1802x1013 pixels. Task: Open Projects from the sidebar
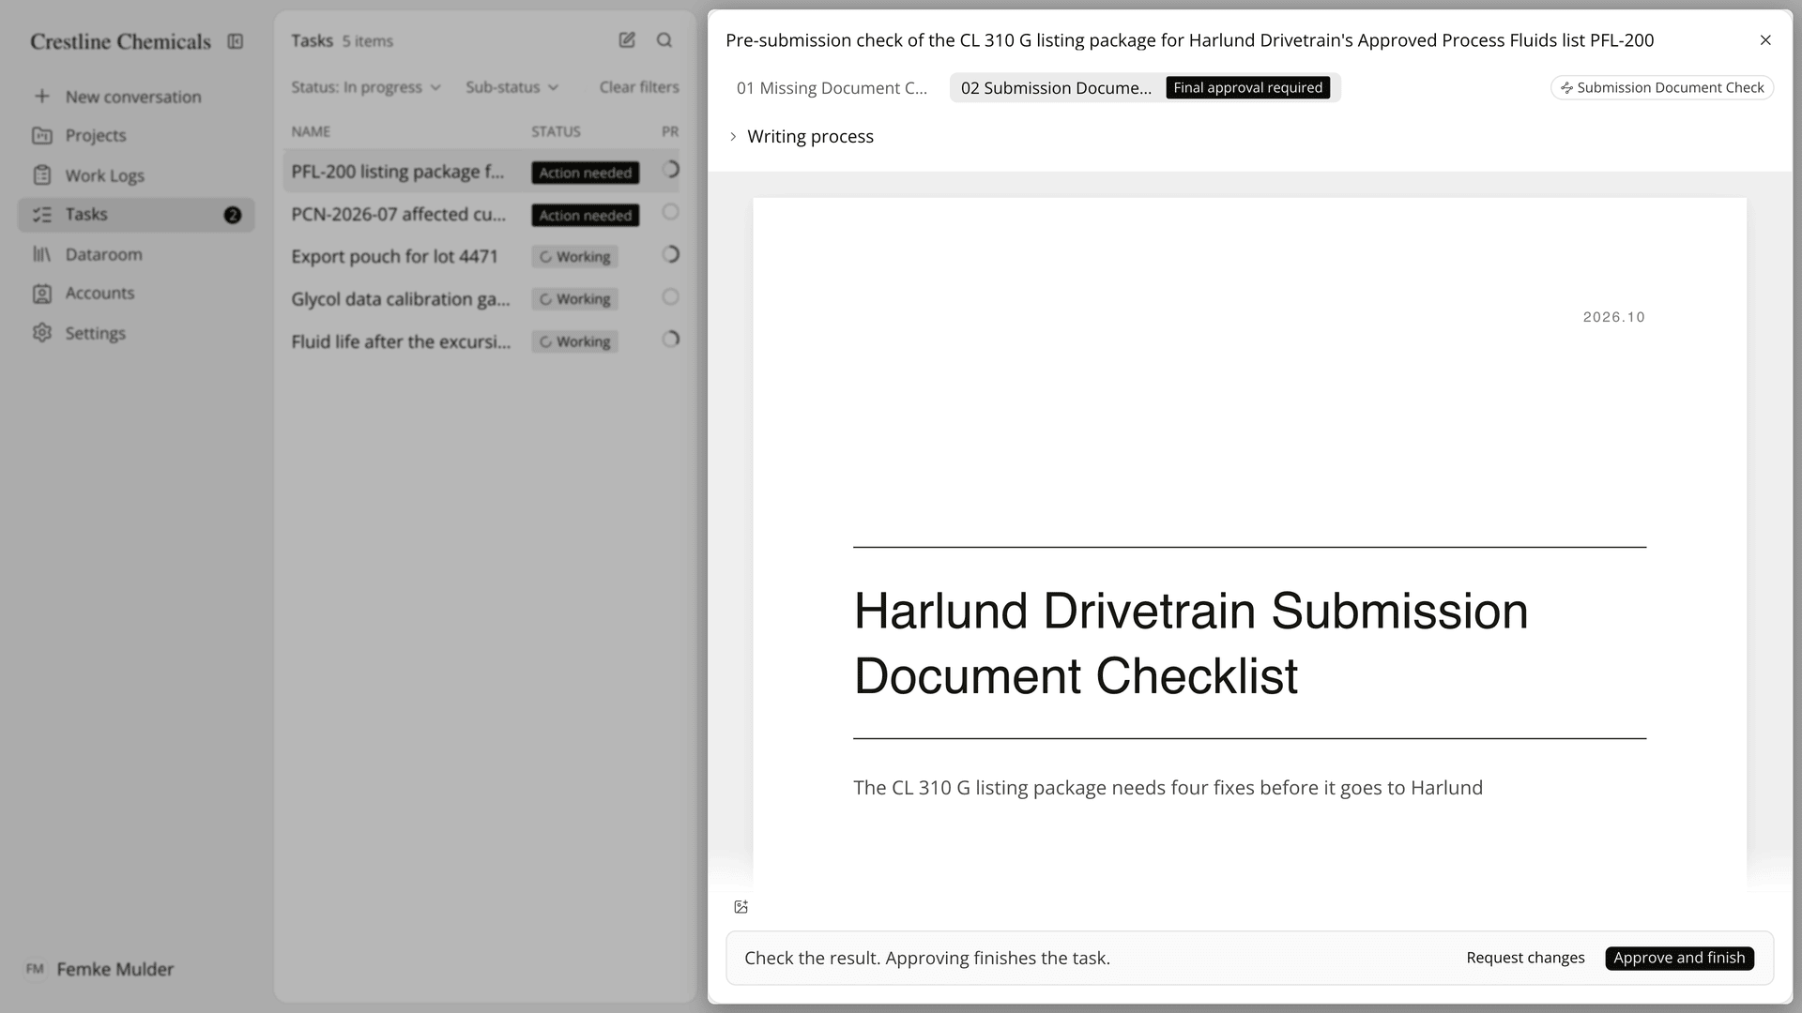click(136, 135)
